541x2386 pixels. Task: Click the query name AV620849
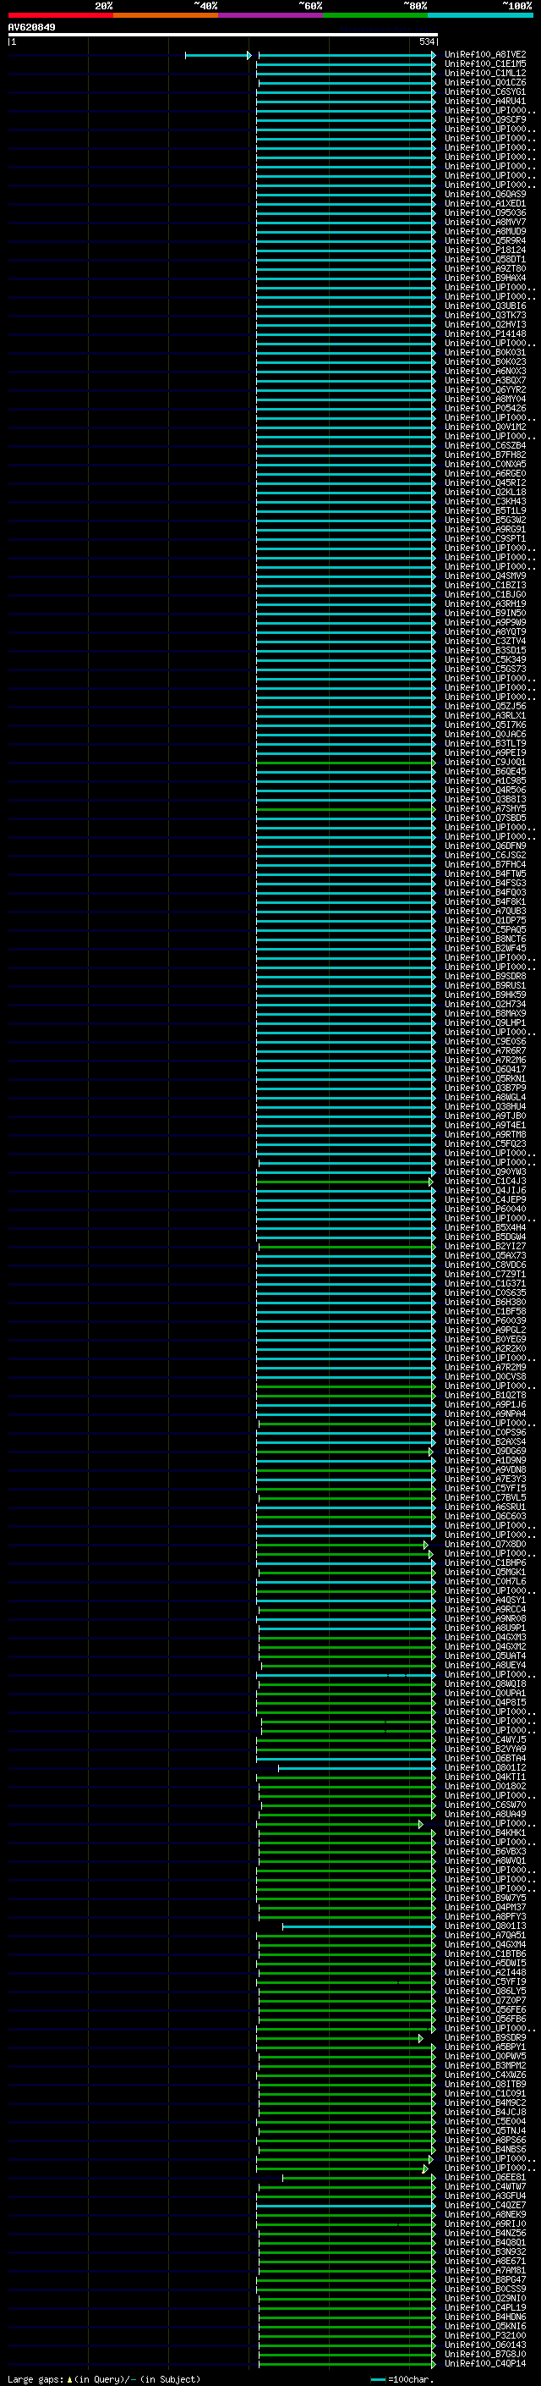click(31, 28)
